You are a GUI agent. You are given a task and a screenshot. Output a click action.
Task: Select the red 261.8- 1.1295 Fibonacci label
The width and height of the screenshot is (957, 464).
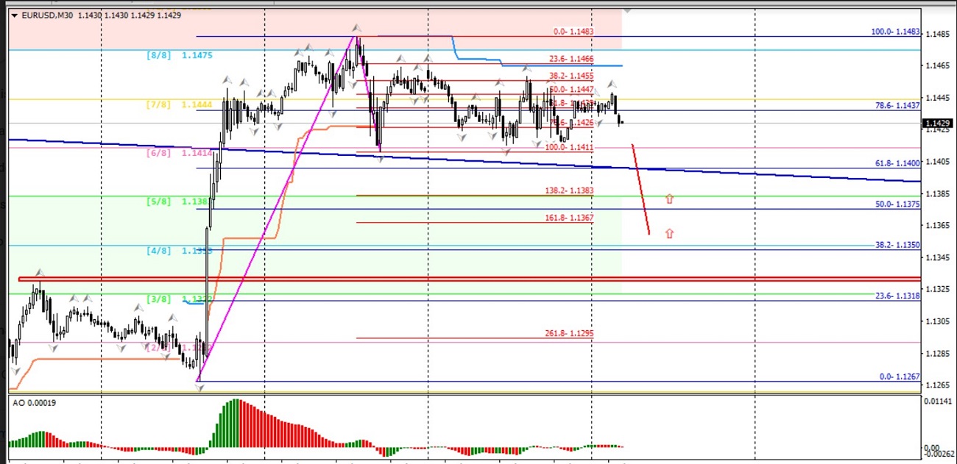568,333
